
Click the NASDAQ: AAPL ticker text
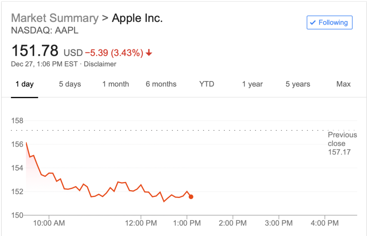(x=45, y=30)
